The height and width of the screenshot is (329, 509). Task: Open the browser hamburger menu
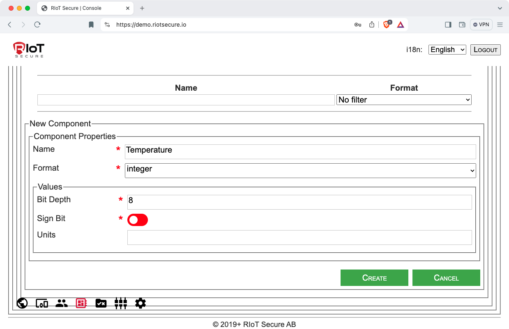500,25
